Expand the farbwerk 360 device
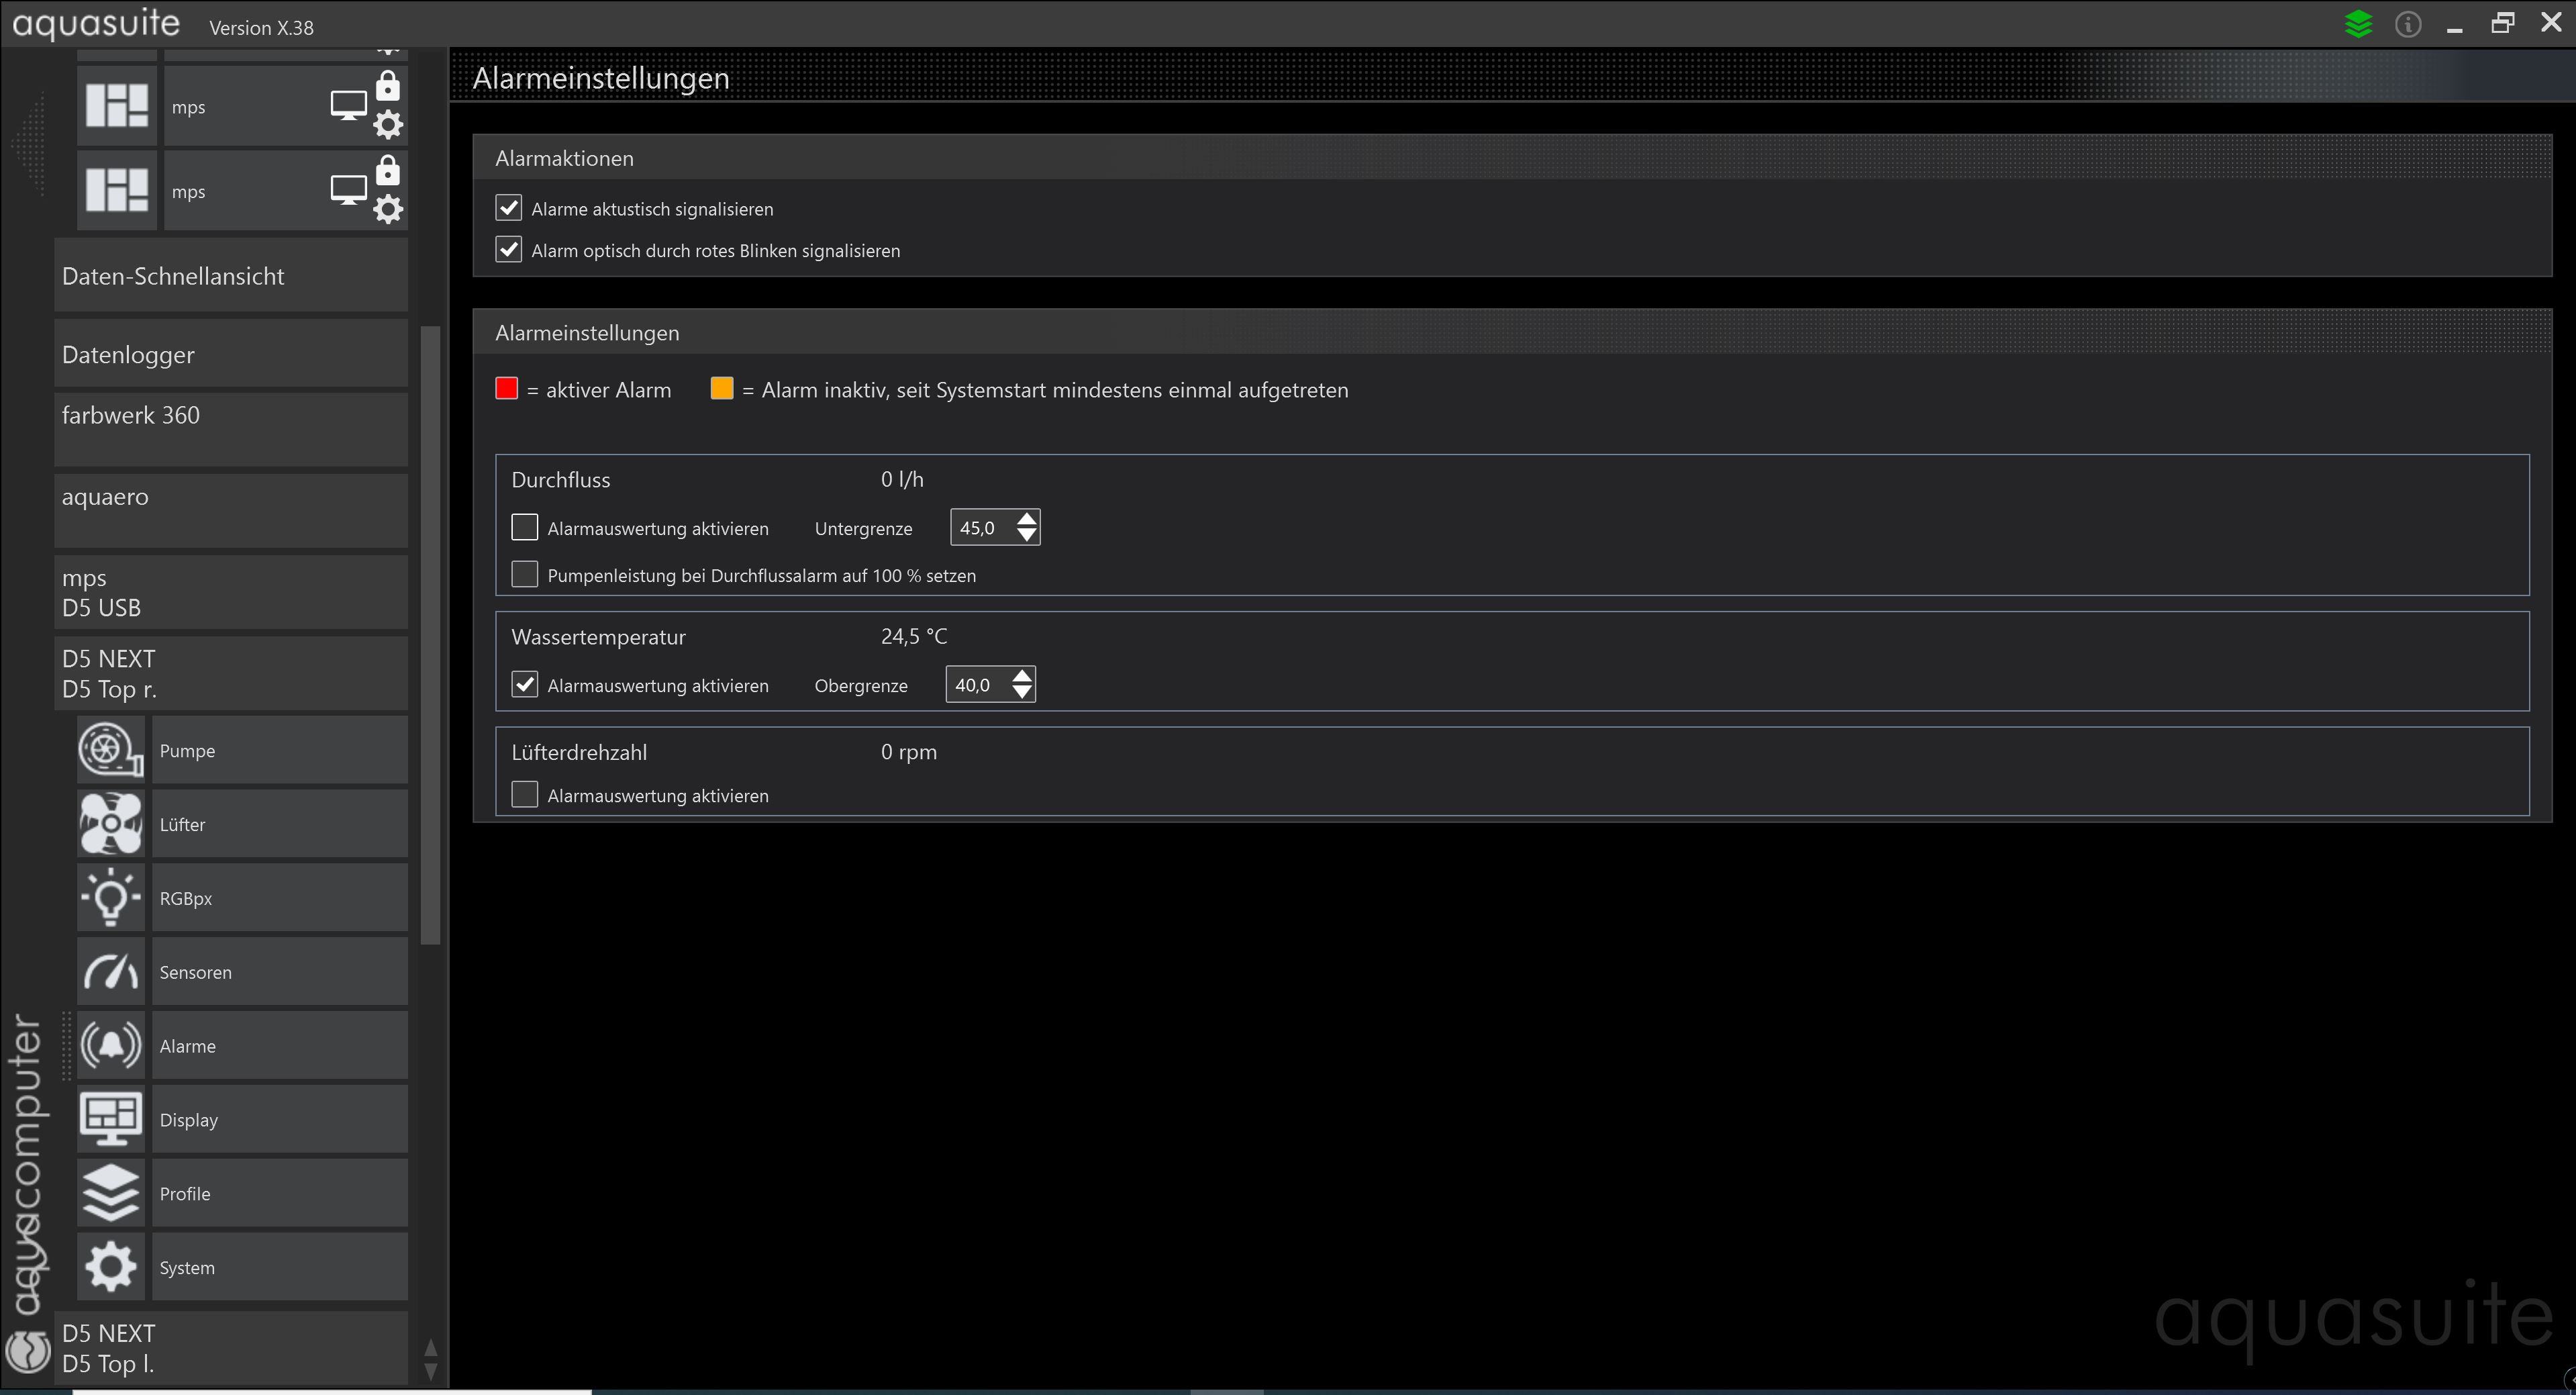This screenshot has width=2576, height=1395. pos(231,429)
